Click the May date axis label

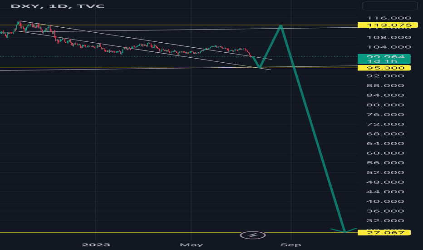(191, 245)
